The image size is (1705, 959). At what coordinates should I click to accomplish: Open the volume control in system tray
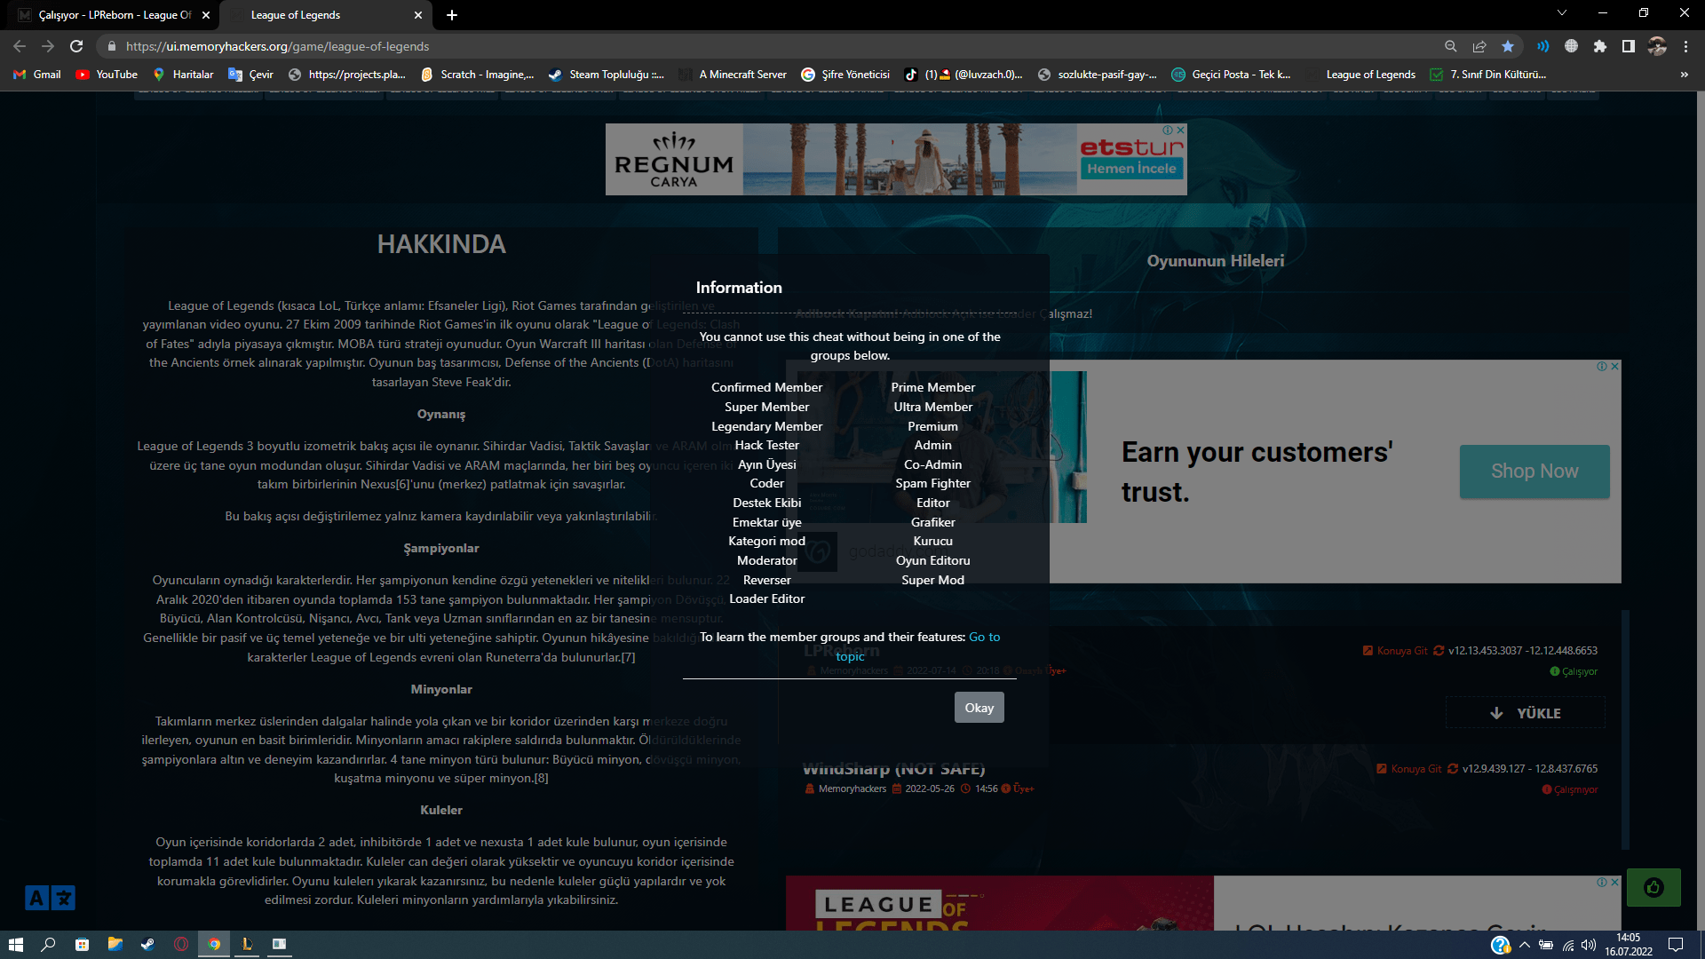tap(1589, 945)
